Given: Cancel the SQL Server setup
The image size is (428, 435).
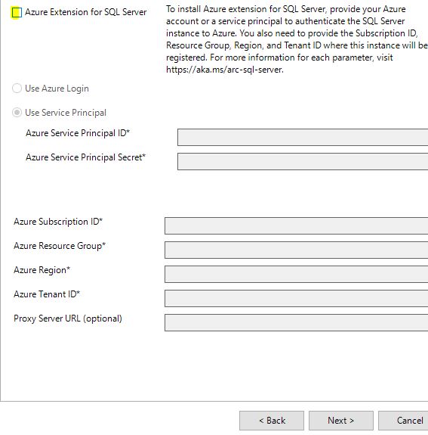Looking at the screenshot, I should [403, 421].
